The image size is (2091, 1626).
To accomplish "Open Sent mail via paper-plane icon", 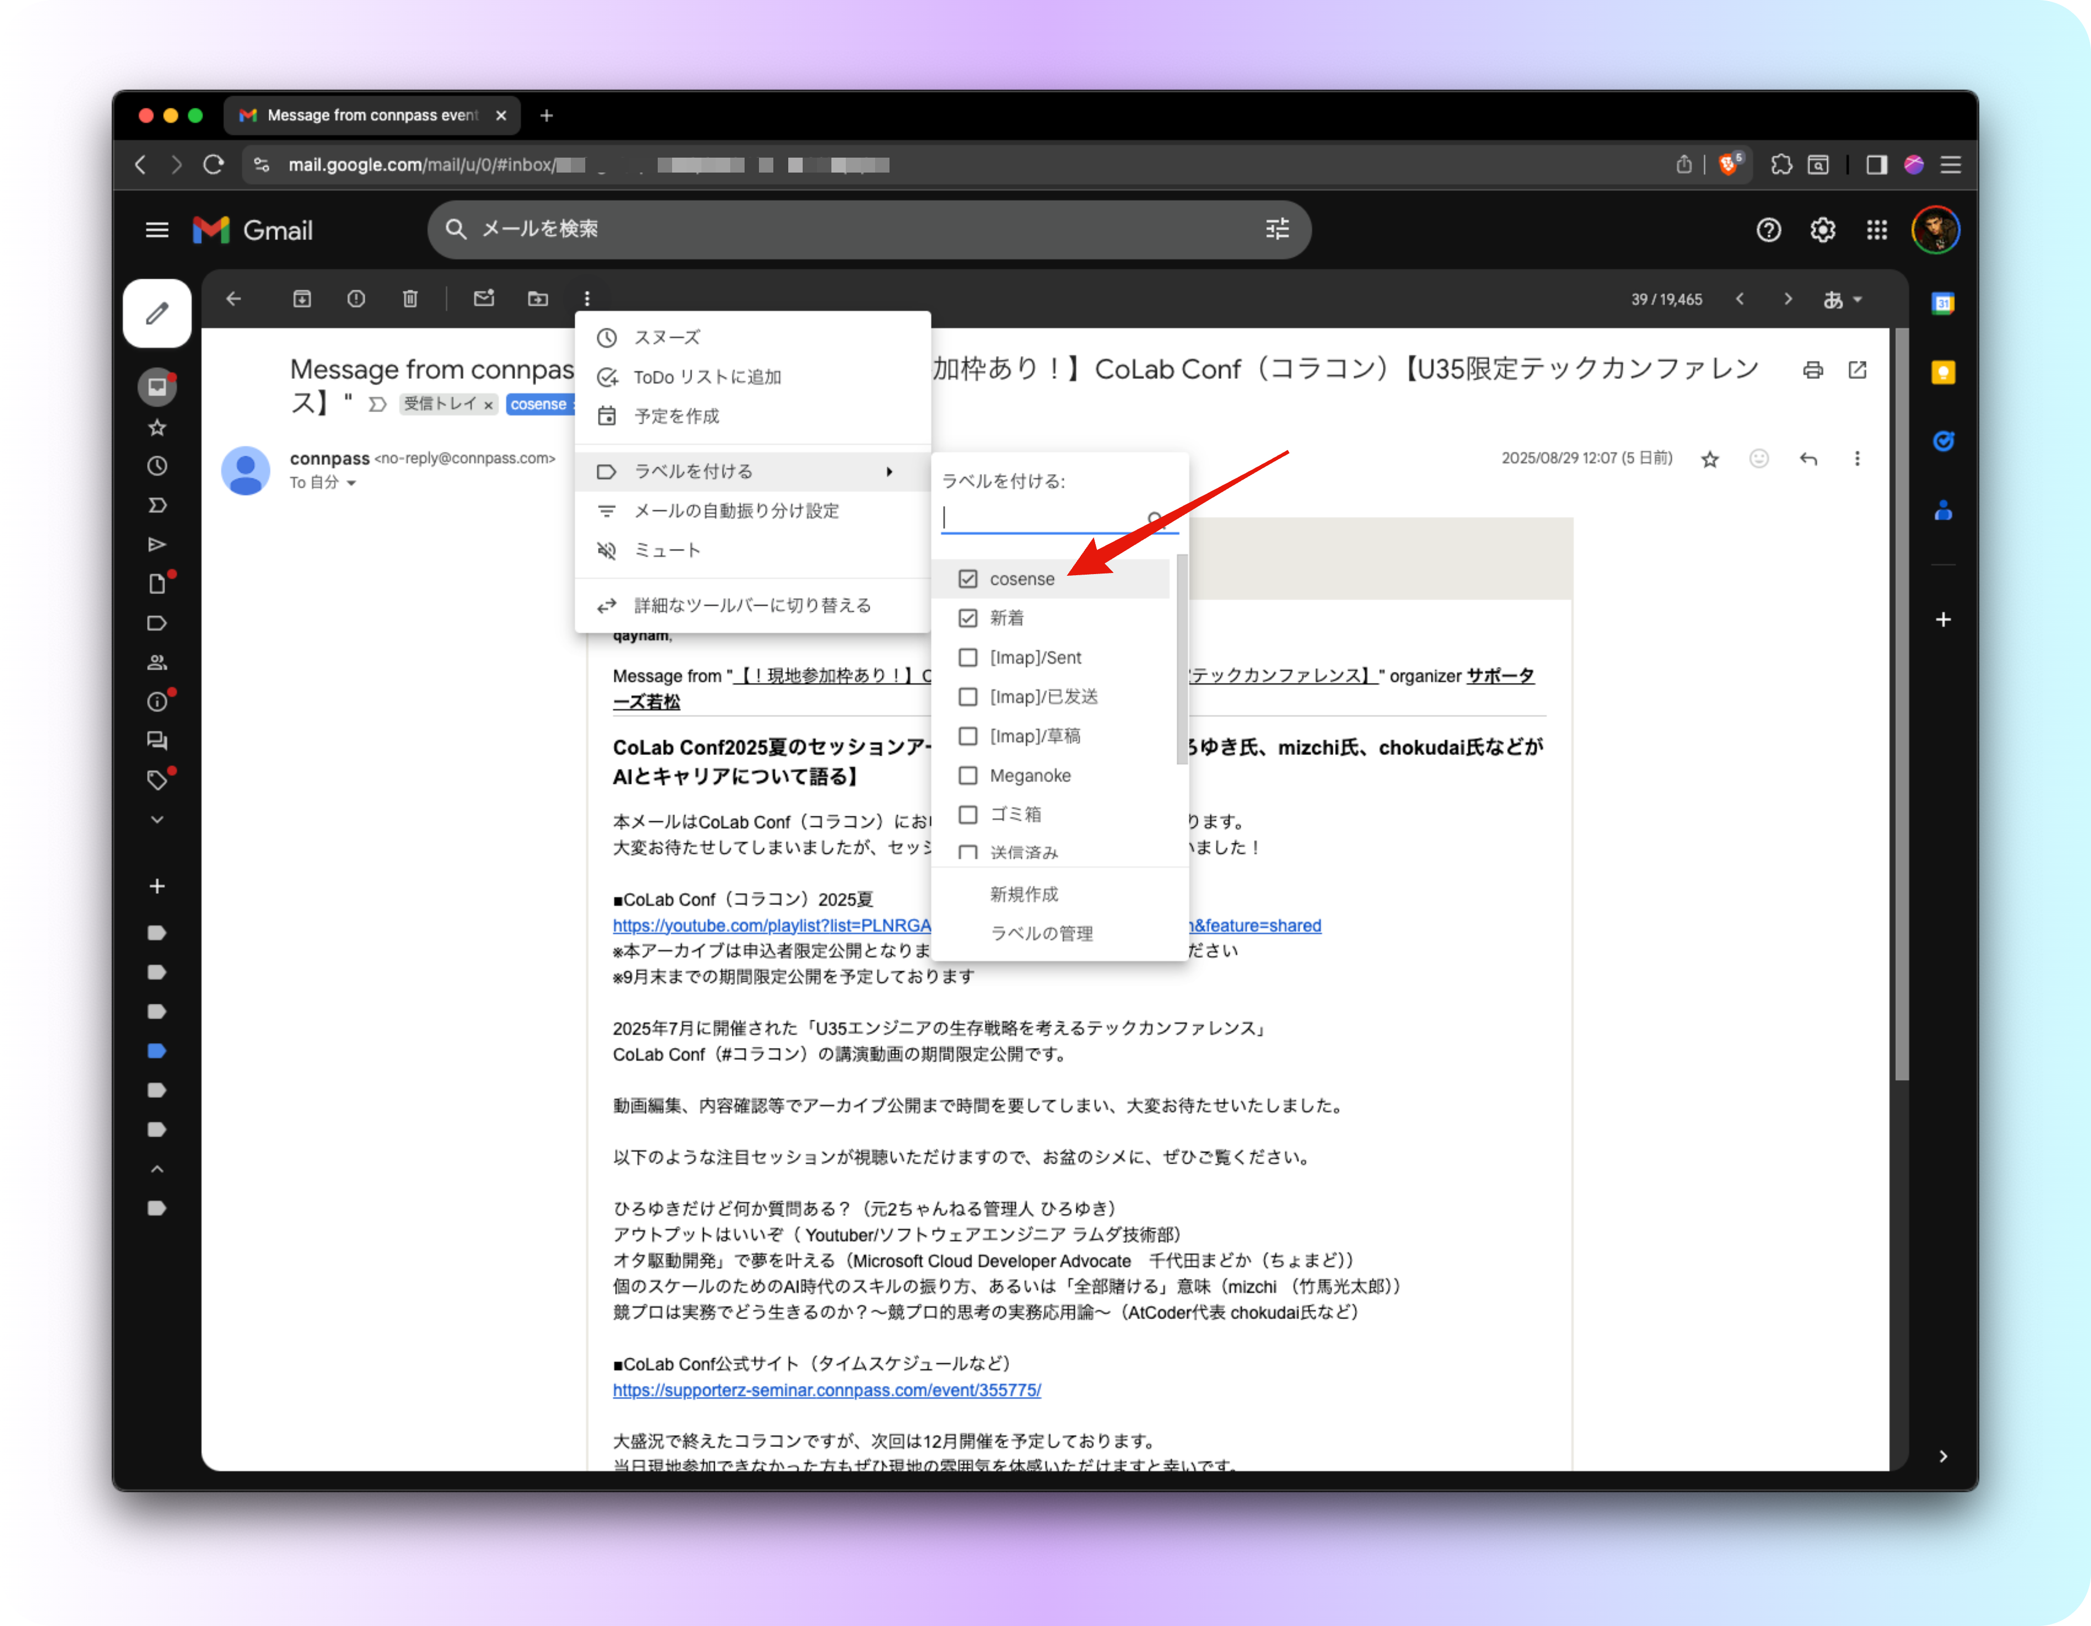I will coord(157,545).
